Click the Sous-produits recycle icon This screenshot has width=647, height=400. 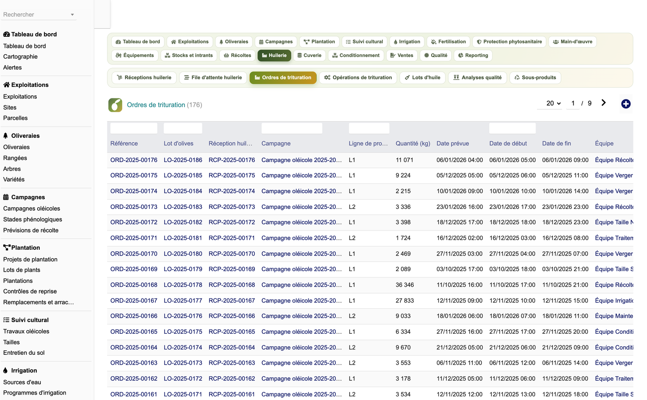tap(517, 77)
